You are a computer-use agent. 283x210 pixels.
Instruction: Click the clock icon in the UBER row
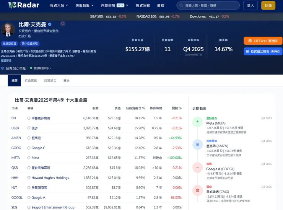click(x=29, y=128)
